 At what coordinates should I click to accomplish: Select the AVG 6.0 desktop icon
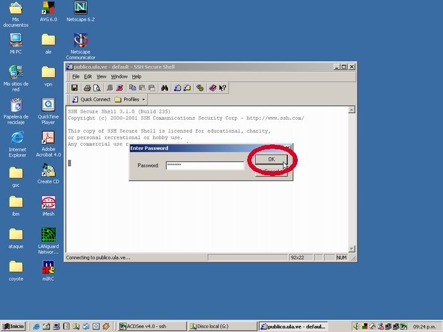48,12
